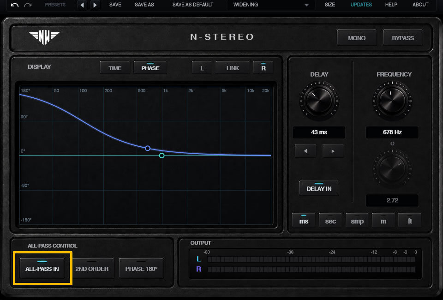
Task: Click the Q knob
Action: tap(392, 168)
